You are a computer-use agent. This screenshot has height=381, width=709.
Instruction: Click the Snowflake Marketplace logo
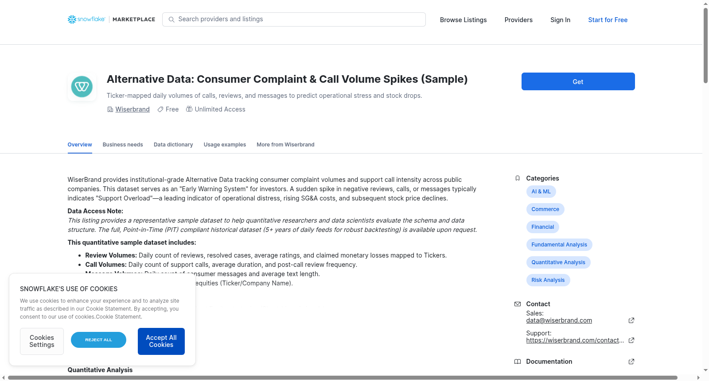(111, 19)
